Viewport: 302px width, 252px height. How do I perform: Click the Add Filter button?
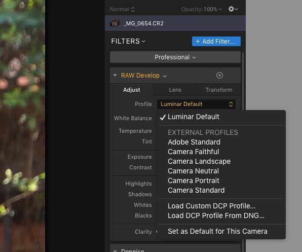[x=216, y=42]
